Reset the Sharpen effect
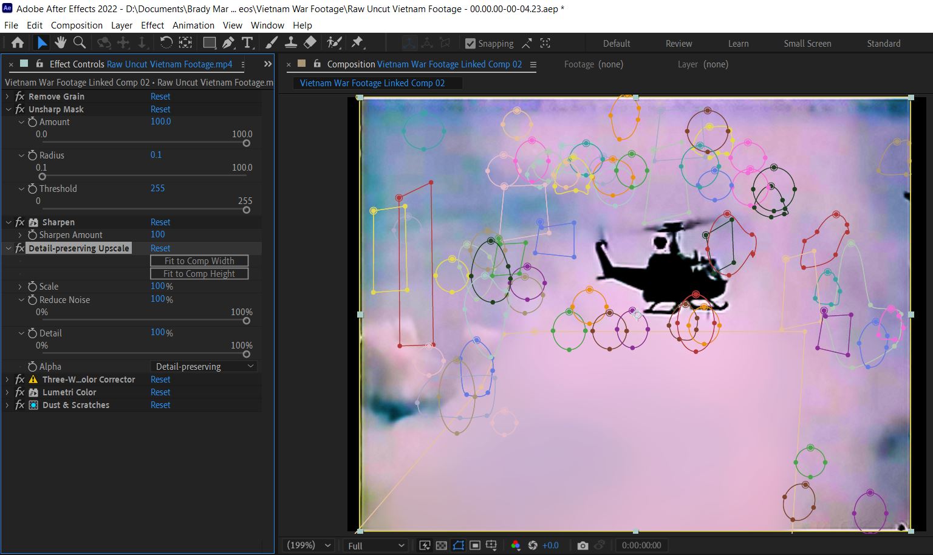 (x=160, y=222)
